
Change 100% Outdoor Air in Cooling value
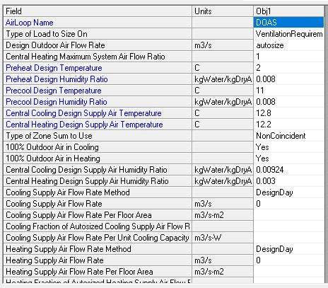click(x=288, y=147)
